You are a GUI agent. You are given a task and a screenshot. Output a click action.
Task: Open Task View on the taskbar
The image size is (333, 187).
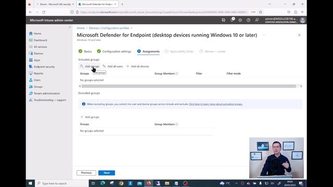tap(93, 183)
